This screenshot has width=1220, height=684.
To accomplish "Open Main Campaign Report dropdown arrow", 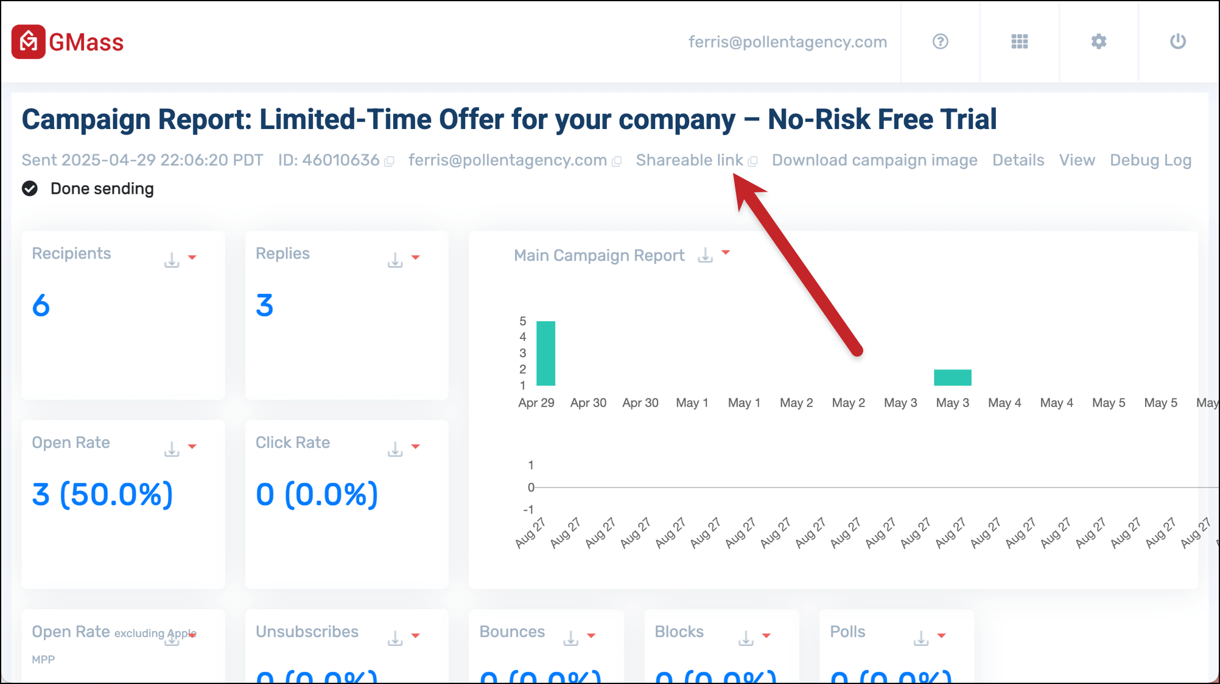I will pyautogui.click(x=726, y=252).
